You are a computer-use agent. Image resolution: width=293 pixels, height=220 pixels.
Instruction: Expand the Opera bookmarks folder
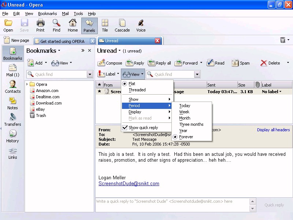pos(27,84)
